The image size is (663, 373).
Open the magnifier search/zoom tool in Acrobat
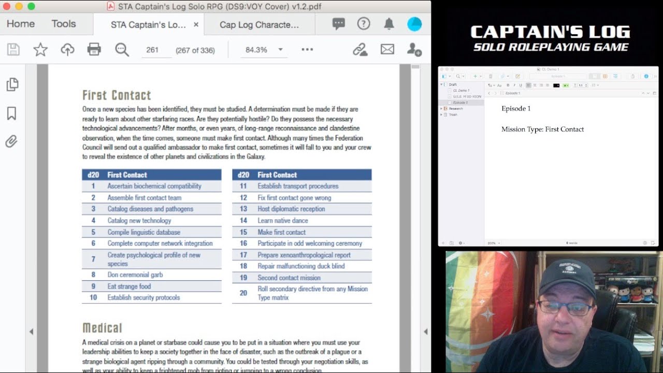(122, 50)
